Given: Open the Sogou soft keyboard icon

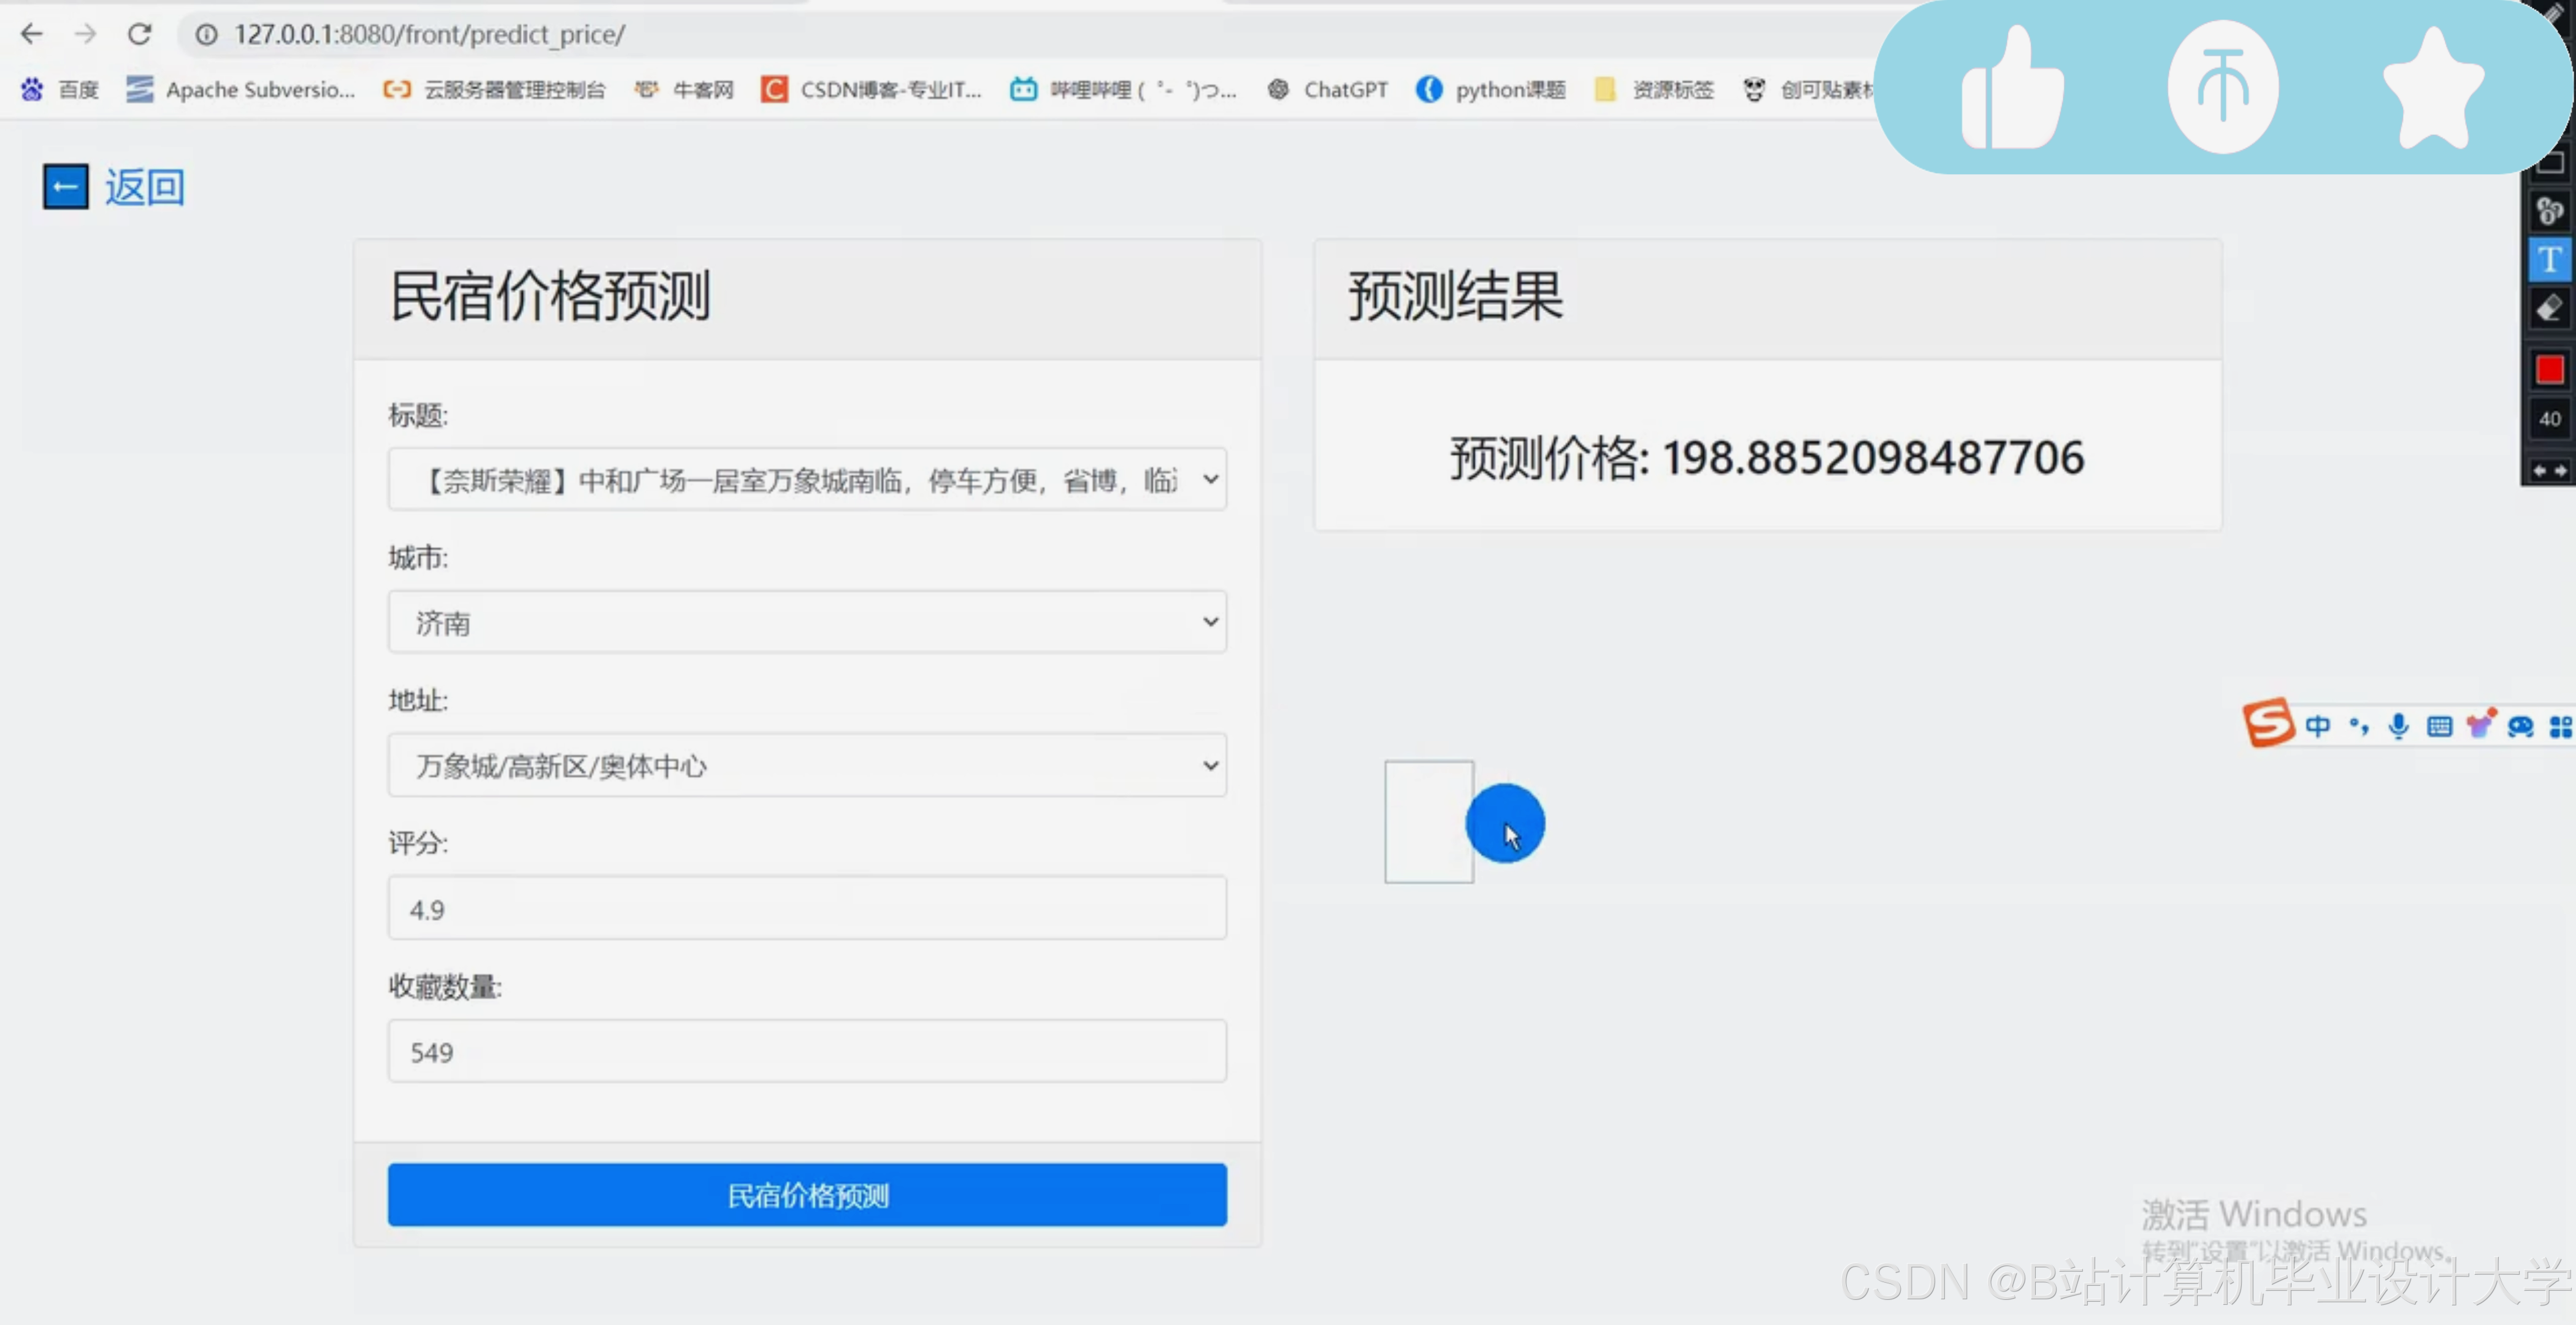Looking at the screenshot, I should point(2439,726).
